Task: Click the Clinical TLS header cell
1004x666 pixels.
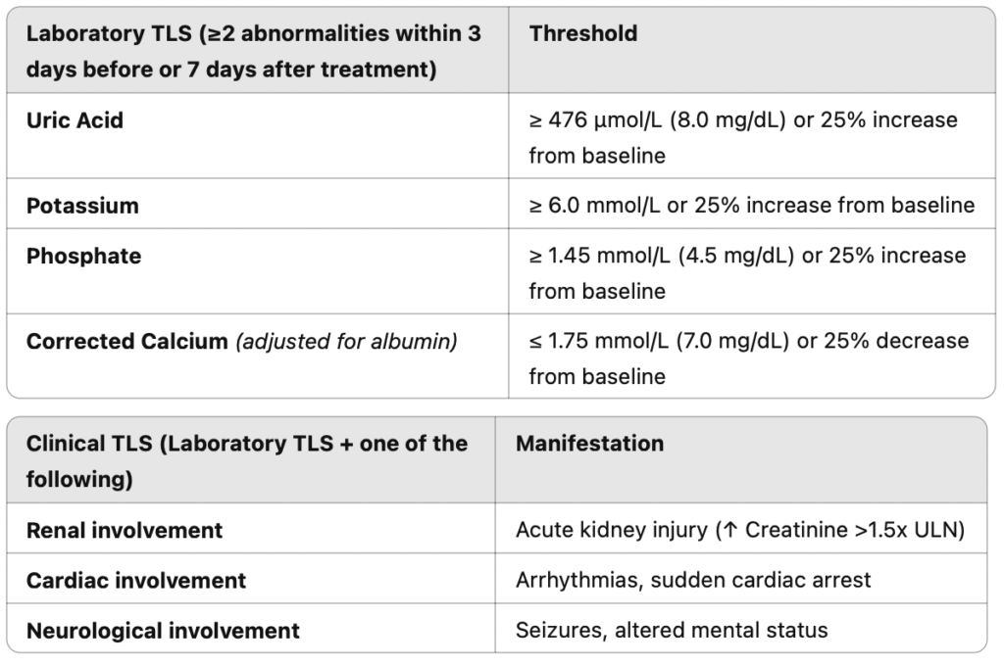Action: point(247,461)
